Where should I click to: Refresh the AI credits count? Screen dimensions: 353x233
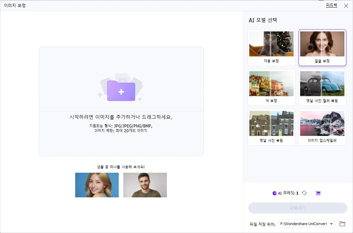[x=304, y=193]
